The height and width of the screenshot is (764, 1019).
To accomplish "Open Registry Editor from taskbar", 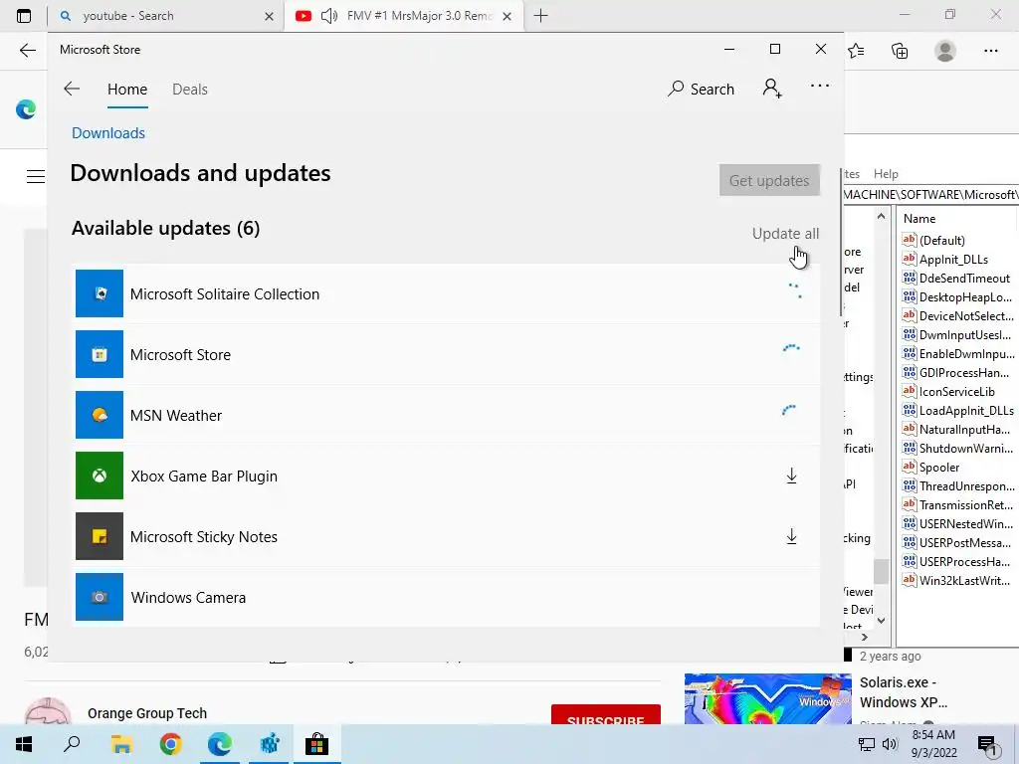I will pyautogui.click(x=269, y=744).
